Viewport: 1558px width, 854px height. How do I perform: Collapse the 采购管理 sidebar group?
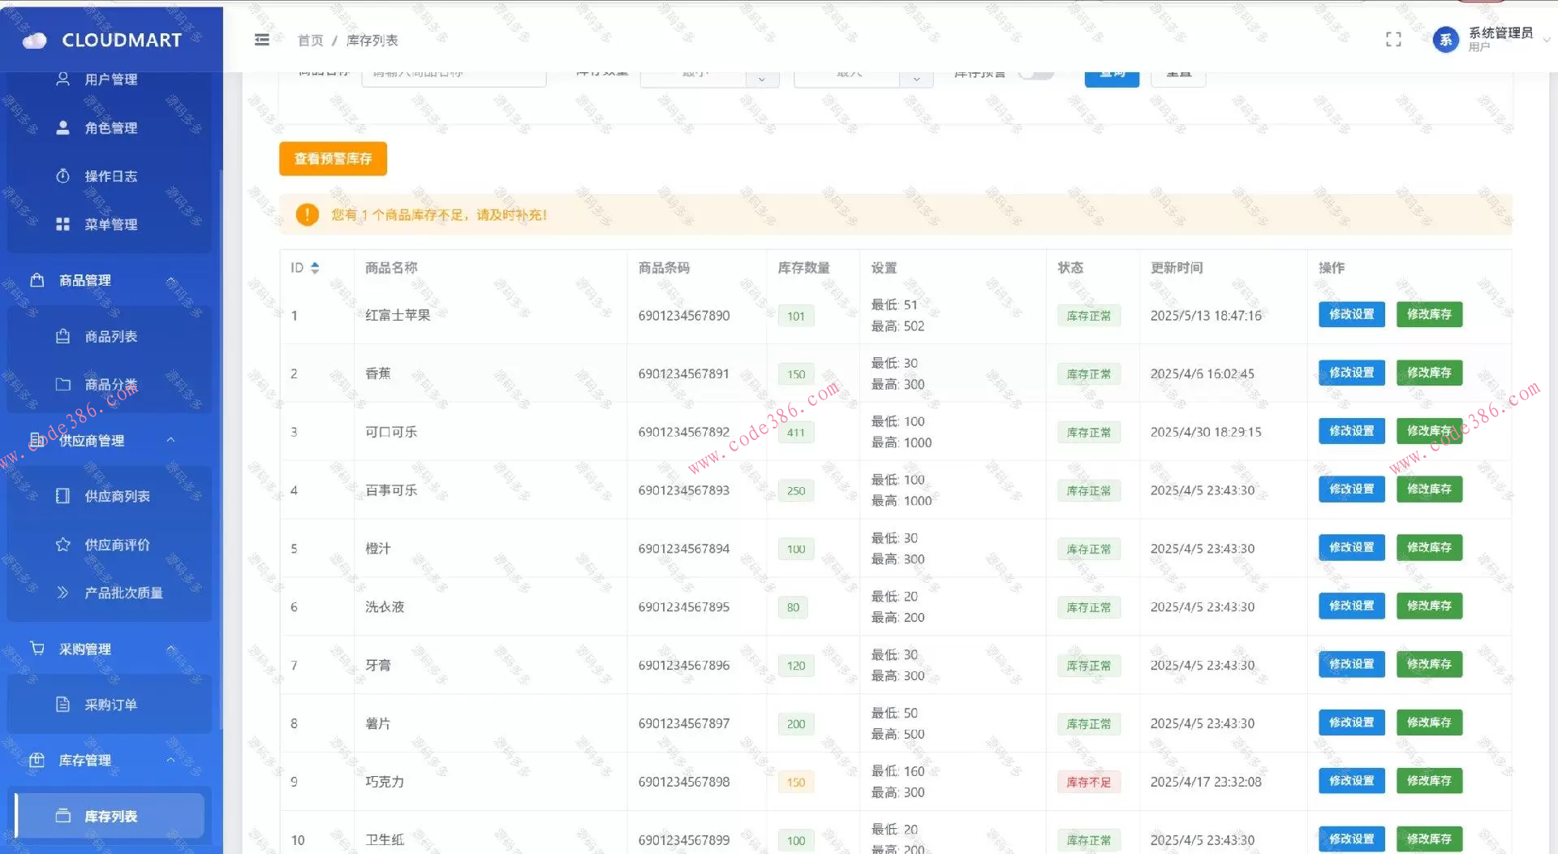[171, 649]
